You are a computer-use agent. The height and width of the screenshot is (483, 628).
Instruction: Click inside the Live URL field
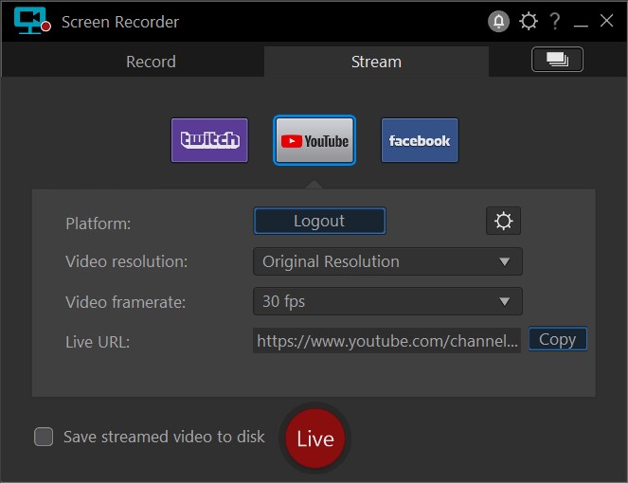386,340
